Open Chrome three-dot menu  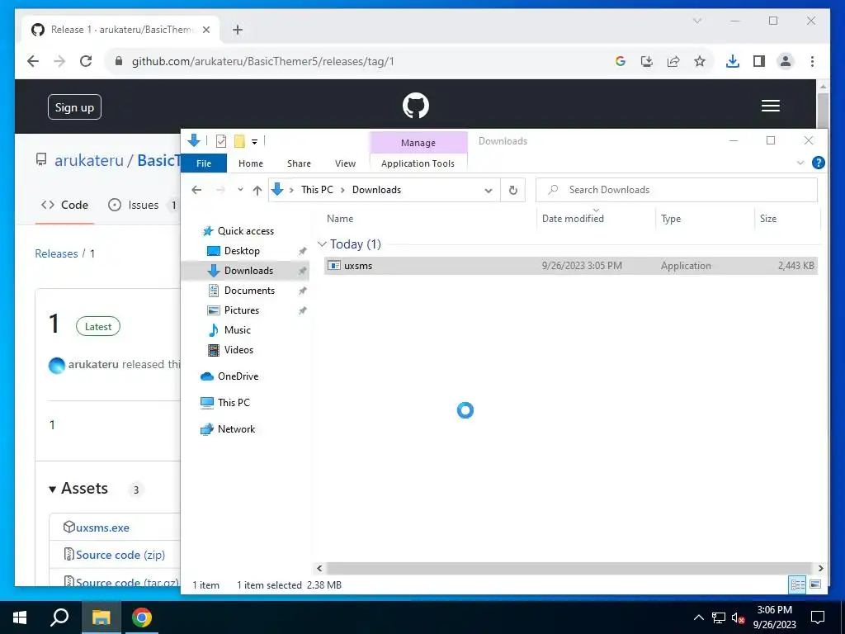(812, 61)
